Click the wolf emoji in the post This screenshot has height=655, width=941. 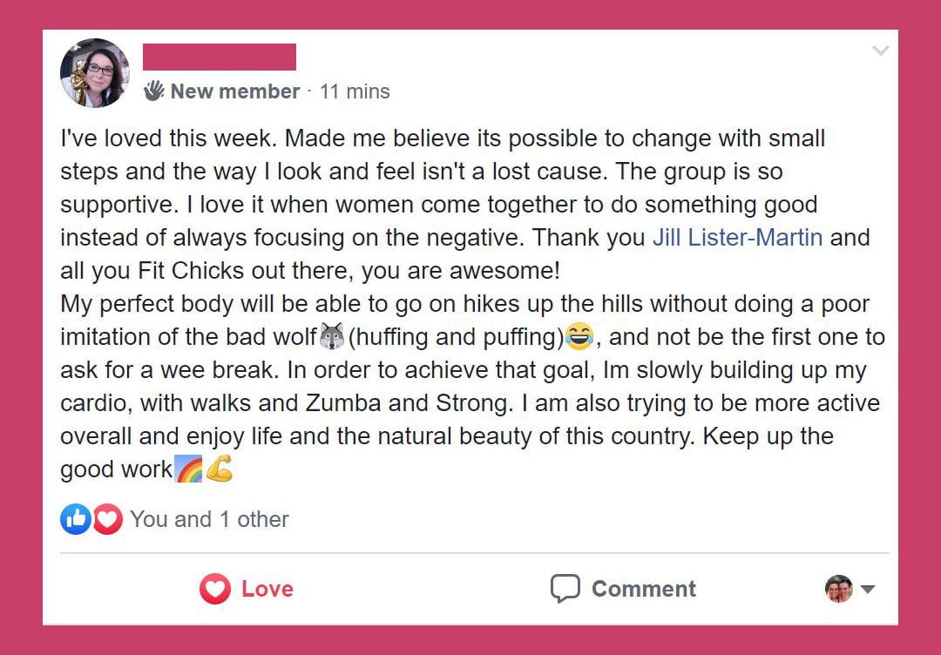tap(332, 336)
